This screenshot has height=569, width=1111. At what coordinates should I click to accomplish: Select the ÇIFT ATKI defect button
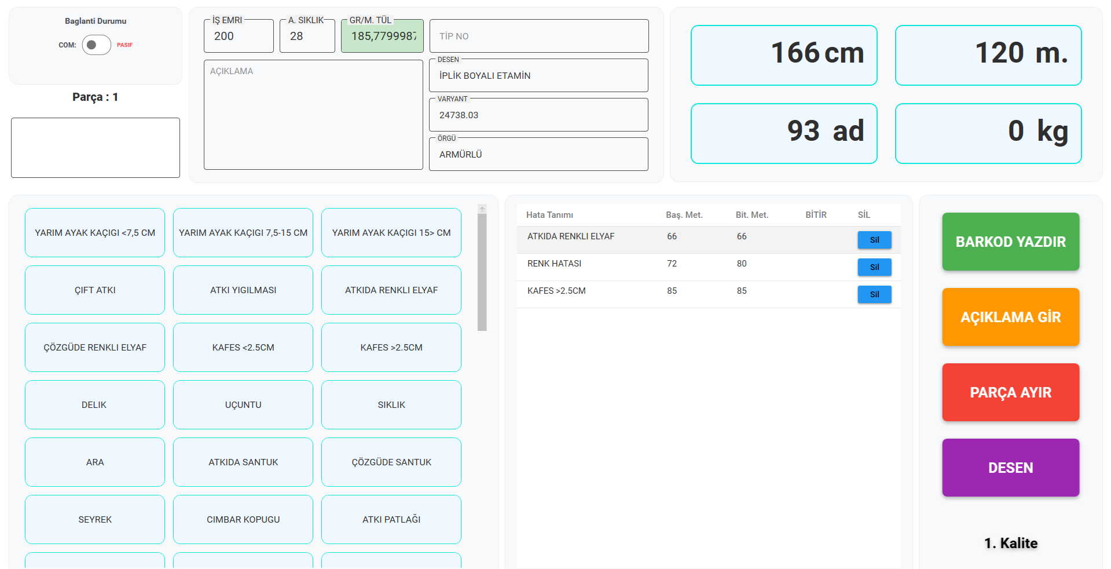point(95,290)
